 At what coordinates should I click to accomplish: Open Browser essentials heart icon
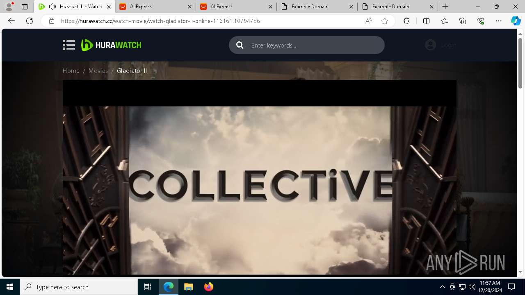click(481, 21)
